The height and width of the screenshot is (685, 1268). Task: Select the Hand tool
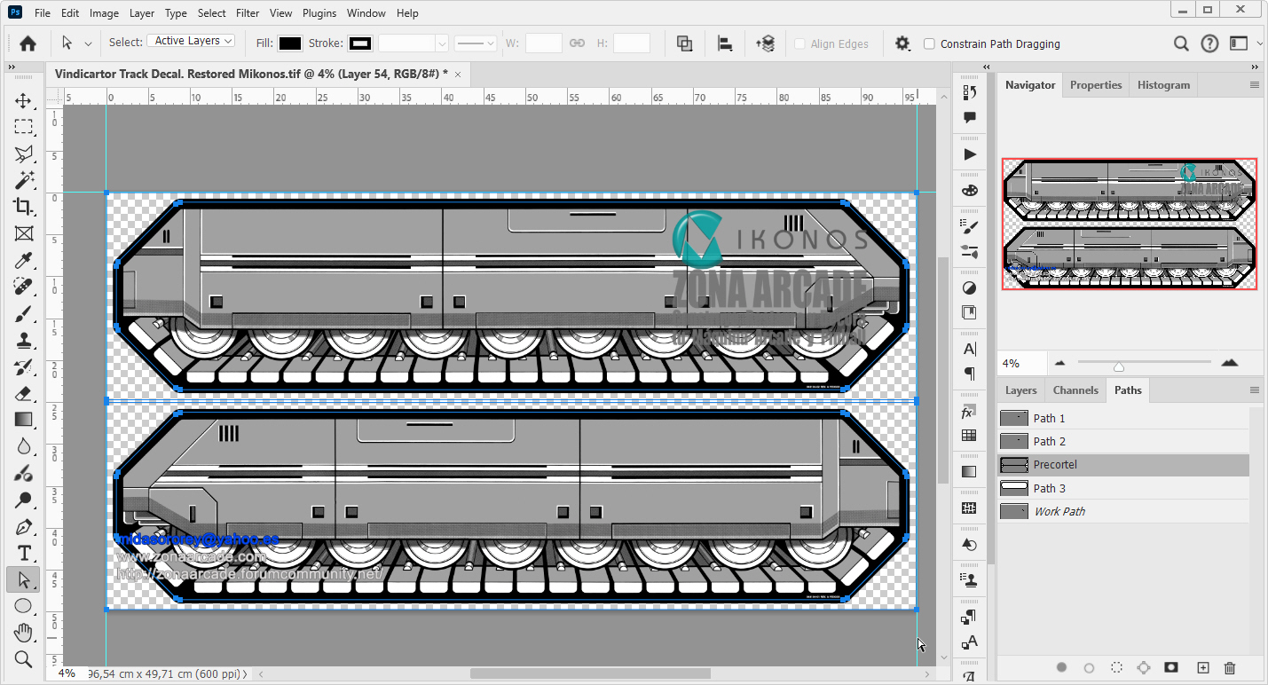pyautogui.click(x=24, y=633)
